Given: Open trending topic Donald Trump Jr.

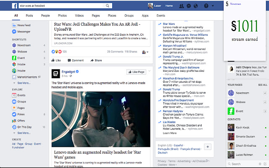Looking at the screenshot, I should coord(173,57).
